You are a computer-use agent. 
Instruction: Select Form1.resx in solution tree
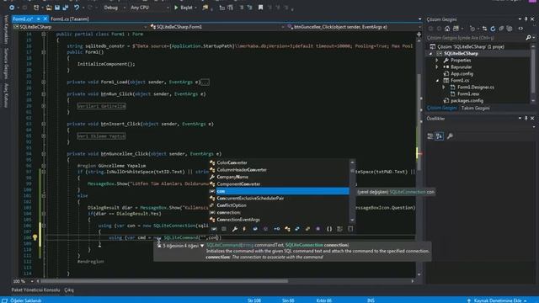pos(468,93)
